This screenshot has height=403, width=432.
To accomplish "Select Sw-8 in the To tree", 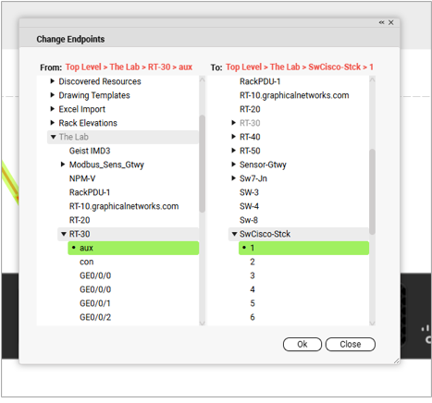I will coord(249,220).
